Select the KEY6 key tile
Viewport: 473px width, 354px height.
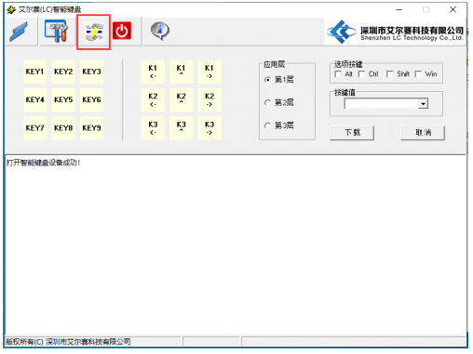[91, 100]
